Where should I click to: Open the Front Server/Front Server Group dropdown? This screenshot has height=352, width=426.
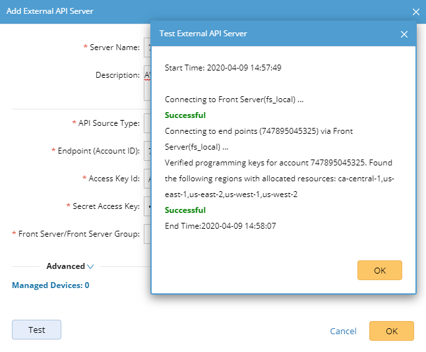pyautogui.click(x=147, y=234)
